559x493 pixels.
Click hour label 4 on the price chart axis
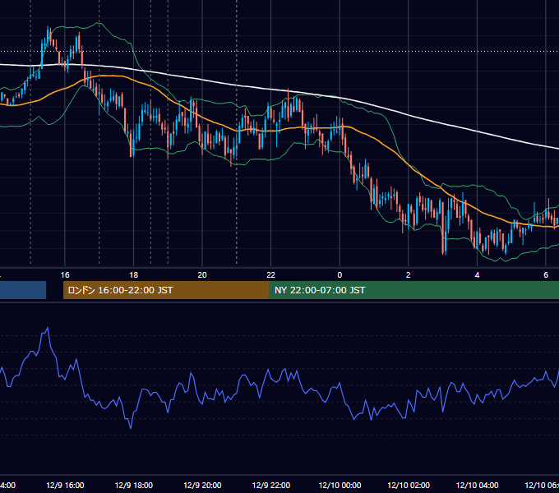pos(477,275)
